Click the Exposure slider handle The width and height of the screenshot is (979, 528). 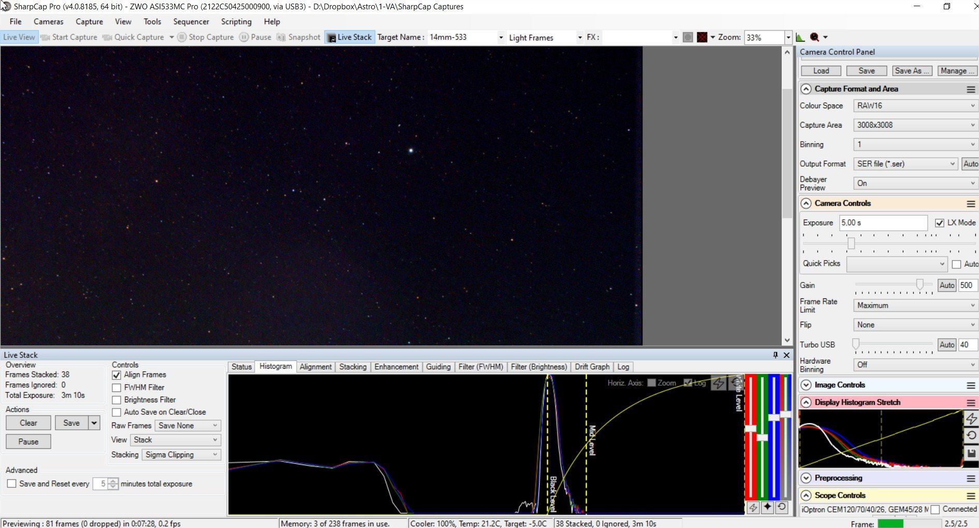pos(851,243)
